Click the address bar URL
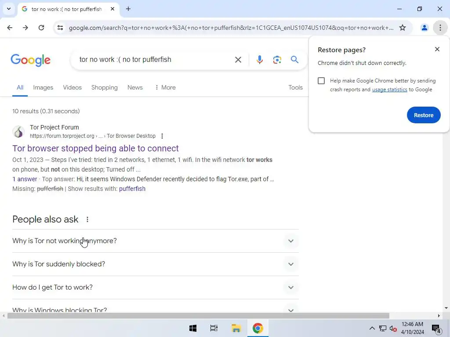 click(231, 28)
